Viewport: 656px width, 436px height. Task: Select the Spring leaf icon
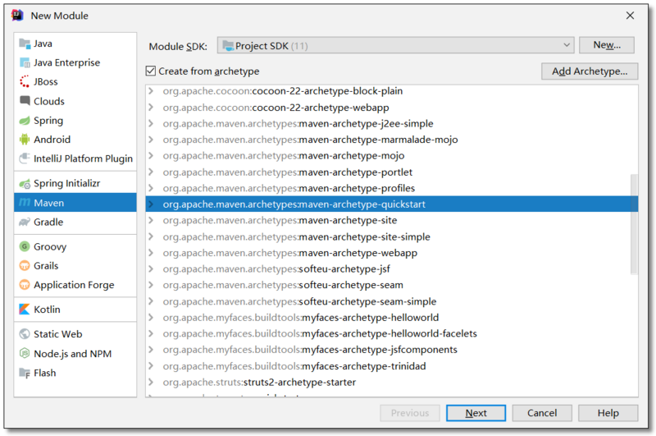pyautogui.click(x=25, y=121)
